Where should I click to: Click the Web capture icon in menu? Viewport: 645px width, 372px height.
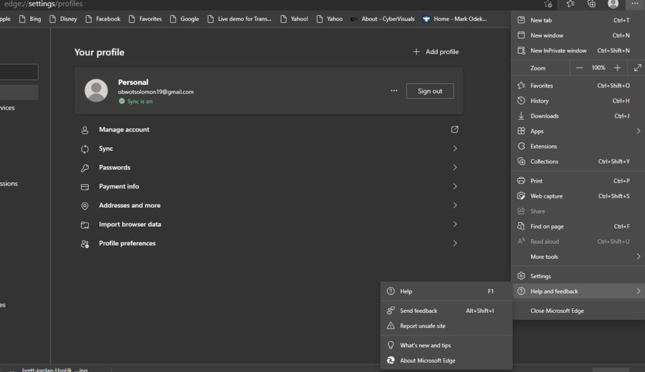click(521, 196)
